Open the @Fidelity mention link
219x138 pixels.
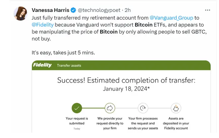[42, 25]
